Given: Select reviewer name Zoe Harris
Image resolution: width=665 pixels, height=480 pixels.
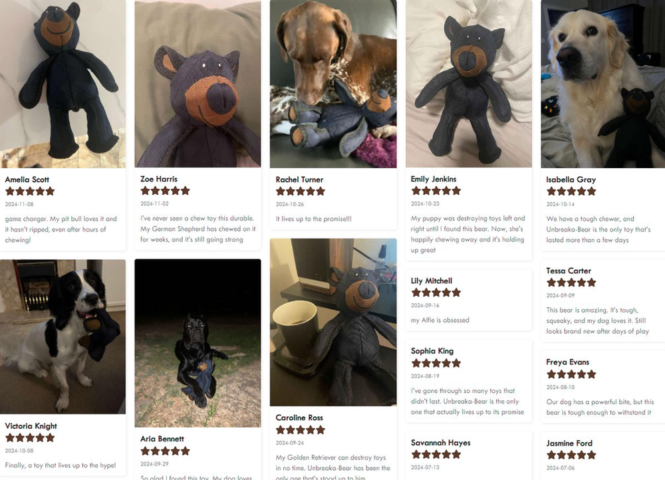Looking at the screenshot, I should [x=159, y=179].
